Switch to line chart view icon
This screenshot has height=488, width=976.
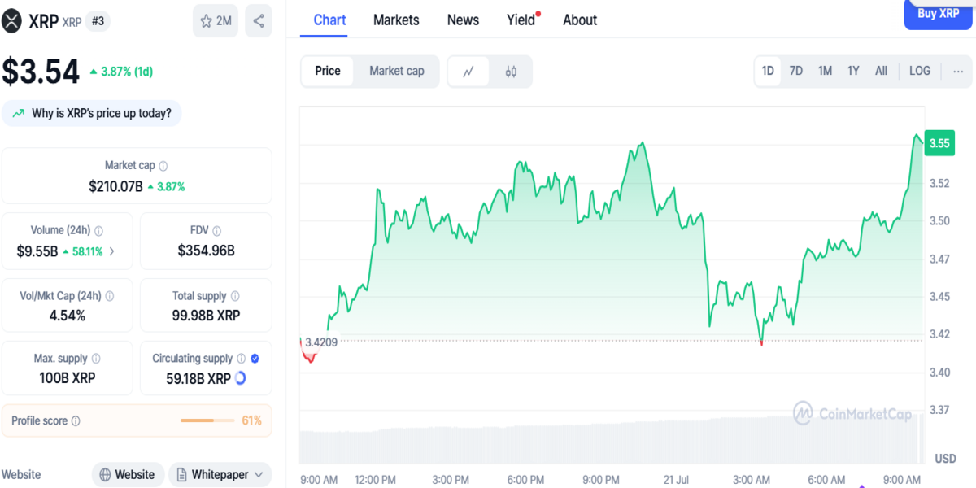coord(468,72)
